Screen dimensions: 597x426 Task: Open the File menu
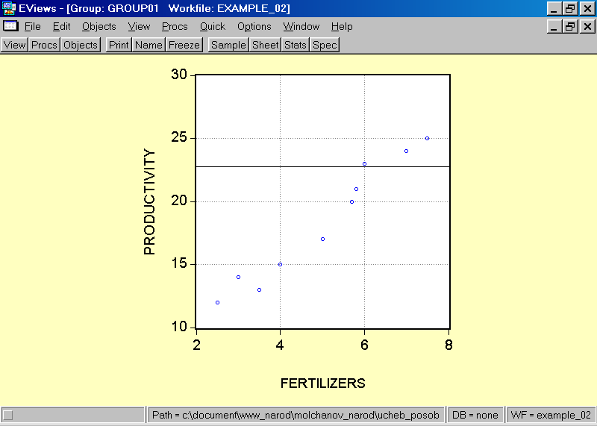click(x=32, y=26)
